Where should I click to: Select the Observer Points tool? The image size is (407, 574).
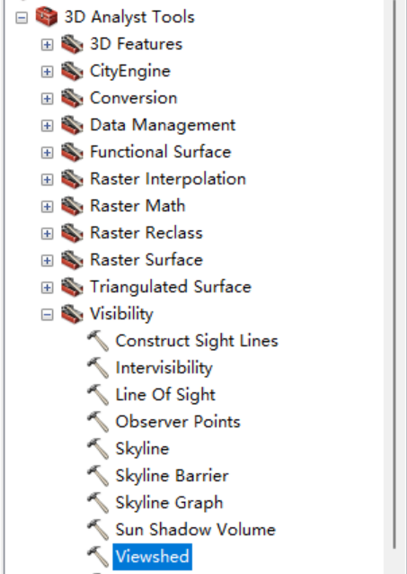(178, 422)
